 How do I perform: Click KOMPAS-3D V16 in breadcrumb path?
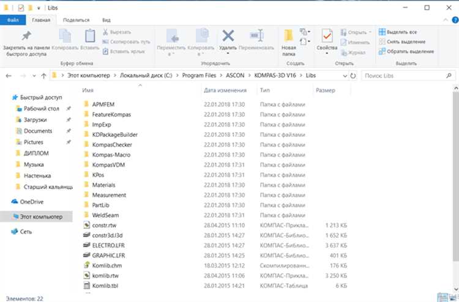[x=275, y=75]
